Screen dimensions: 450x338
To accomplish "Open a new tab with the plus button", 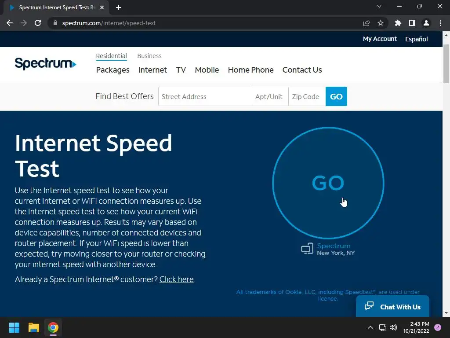I will (x=119, y=7).
